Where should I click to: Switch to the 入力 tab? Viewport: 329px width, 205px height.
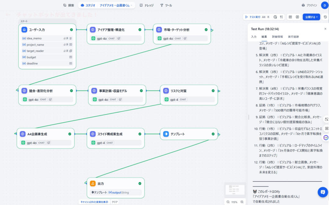point(254,37)
